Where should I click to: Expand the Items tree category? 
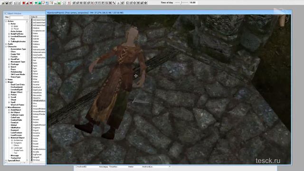(x=6, y=79)
